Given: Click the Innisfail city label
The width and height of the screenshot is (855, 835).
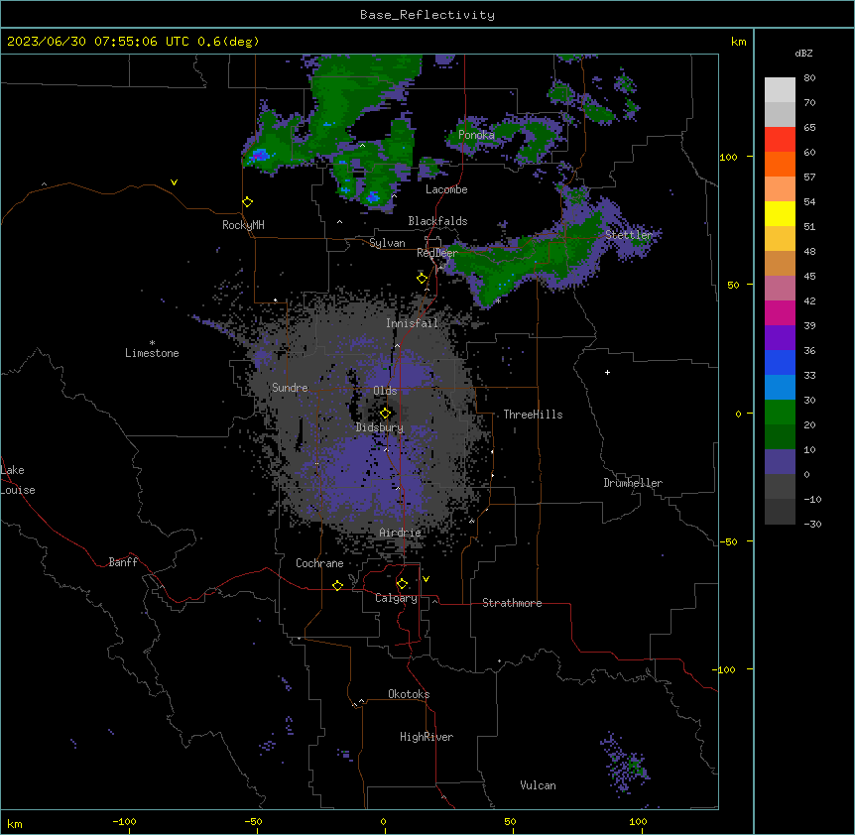Looking at the screenshot, I should point(412,323).
